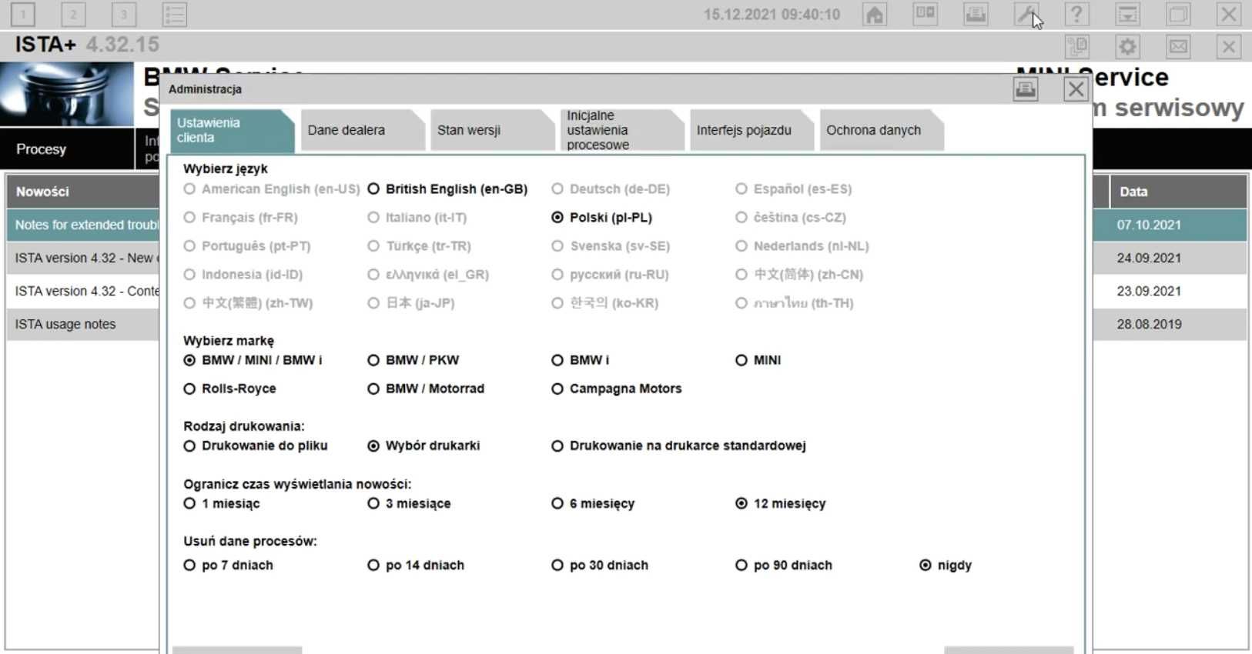This screenshot has height=654, width=1252.
Task: Click the number 1 session box icon
Action: coord(23,14)
